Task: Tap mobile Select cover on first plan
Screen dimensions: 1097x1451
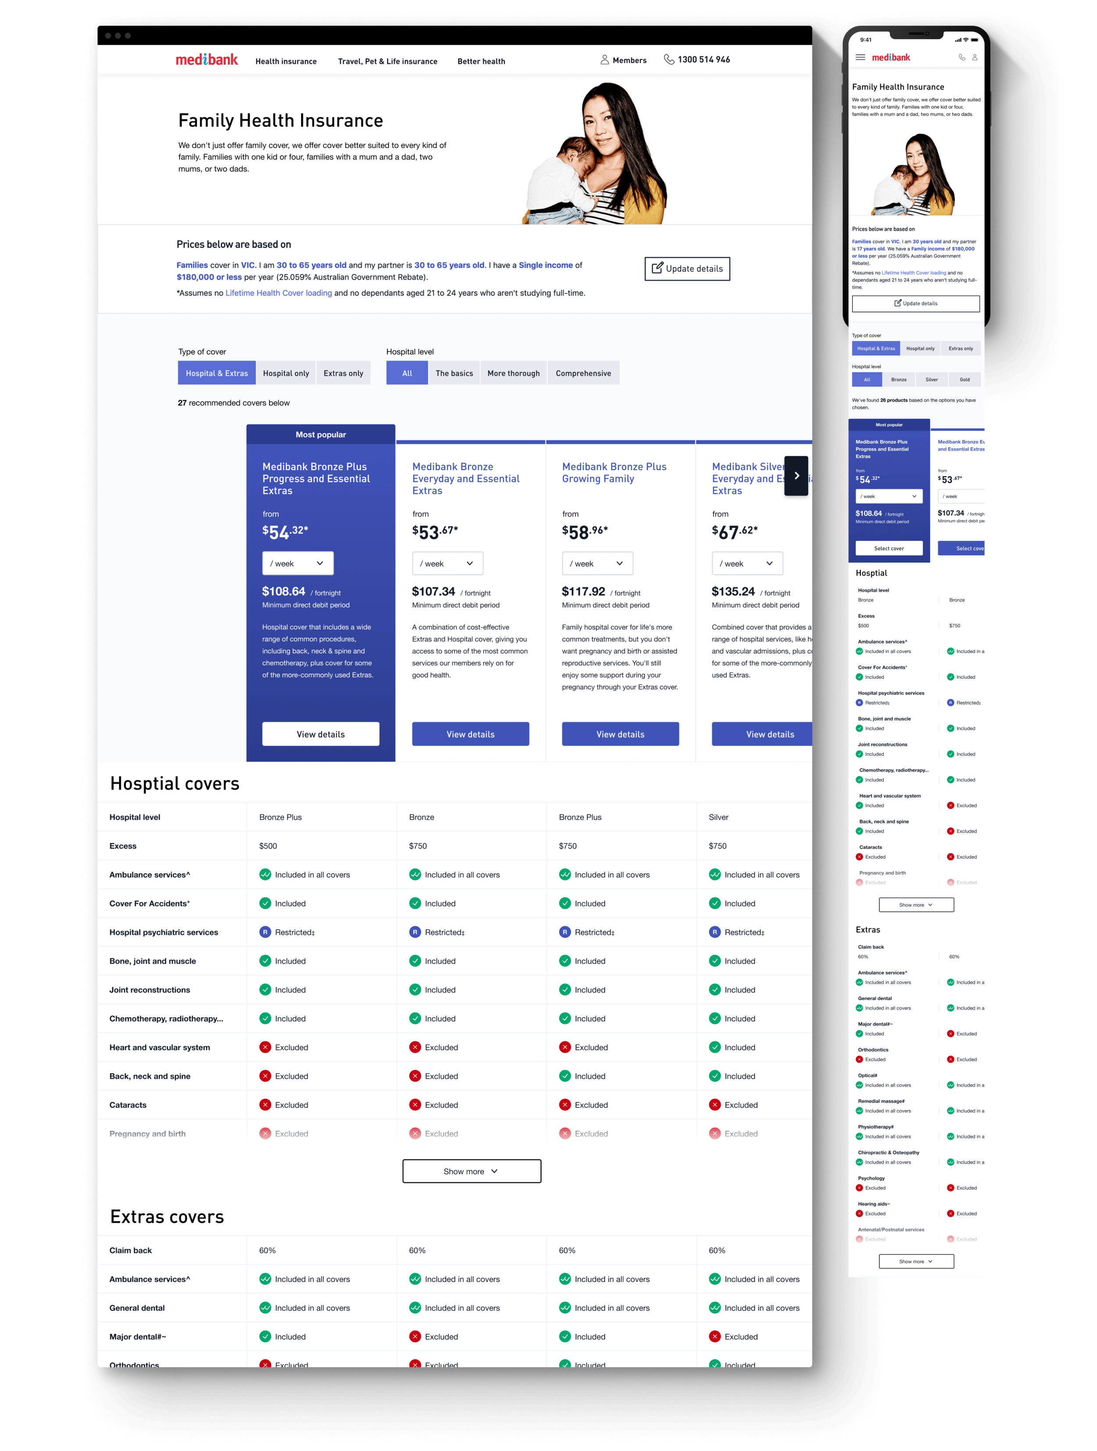Action: pyautogui.click(x=889, y=548)
